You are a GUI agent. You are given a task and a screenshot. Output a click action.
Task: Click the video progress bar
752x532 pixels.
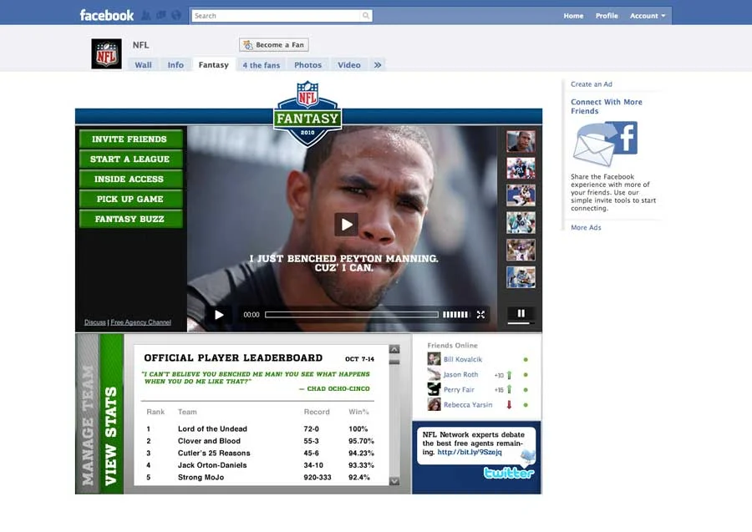tap(352, 314)
